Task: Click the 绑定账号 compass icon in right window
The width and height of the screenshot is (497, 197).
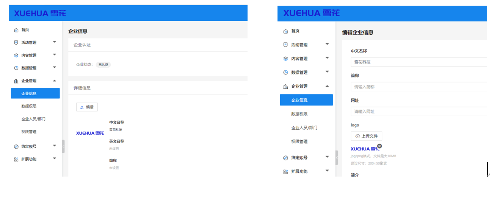Action: pyautogui.click(x=286, y=158)
